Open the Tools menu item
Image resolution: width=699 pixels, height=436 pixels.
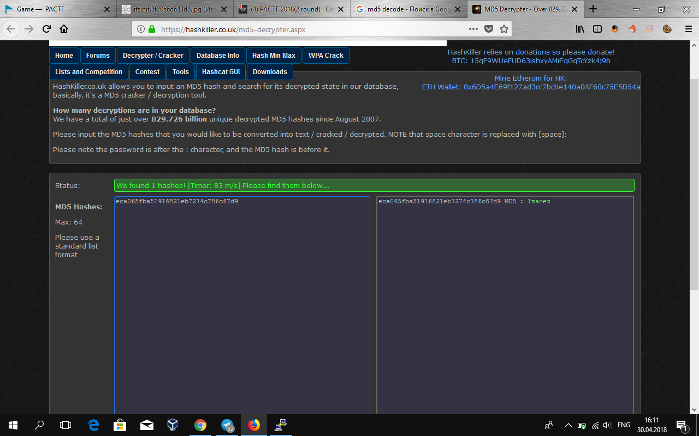point(181,72)
